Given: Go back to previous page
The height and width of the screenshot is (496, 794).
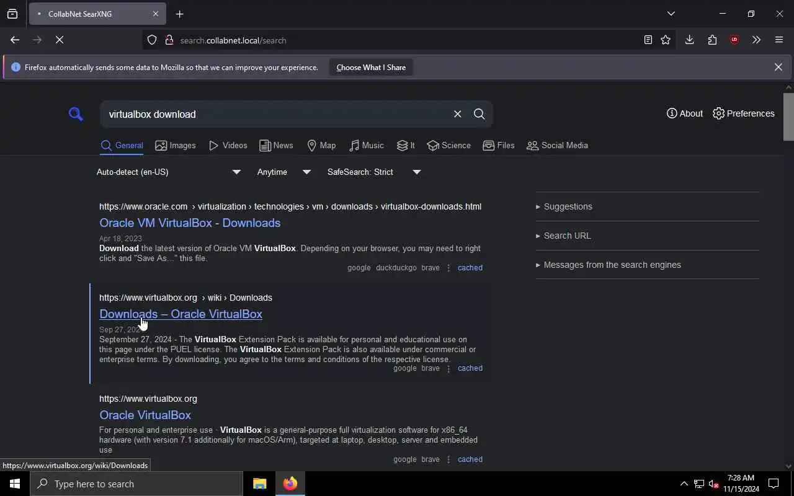Looking at the screenshot, I should coord(15,40).
